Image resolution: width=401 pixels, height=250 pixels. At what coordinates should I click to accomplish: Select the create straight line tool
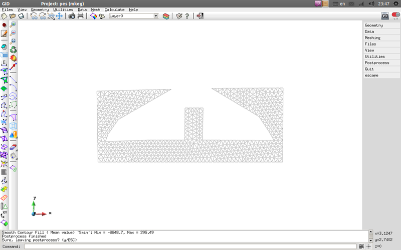[13, 79]
